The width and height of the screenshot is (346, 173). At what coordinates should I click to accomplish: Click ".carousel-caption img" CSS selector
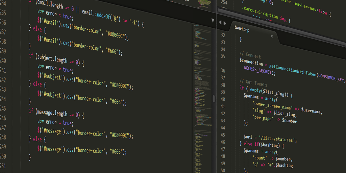(x=264, y=14)
